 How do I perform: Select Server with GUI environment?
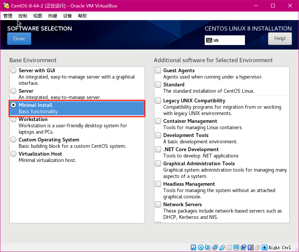tap(13, 70)
